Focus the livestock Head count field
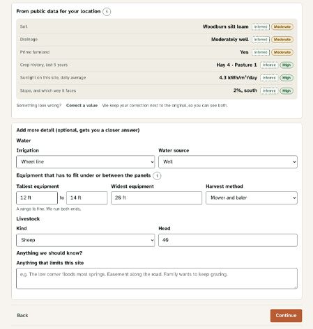The width and height of the screenshot is (313, 329). tap(228, 240)
